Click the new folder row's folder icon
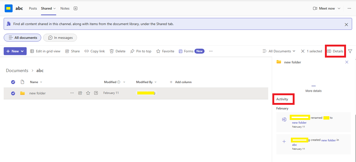The width and height of the screenshot is (356, 162). tap(22, 93)
